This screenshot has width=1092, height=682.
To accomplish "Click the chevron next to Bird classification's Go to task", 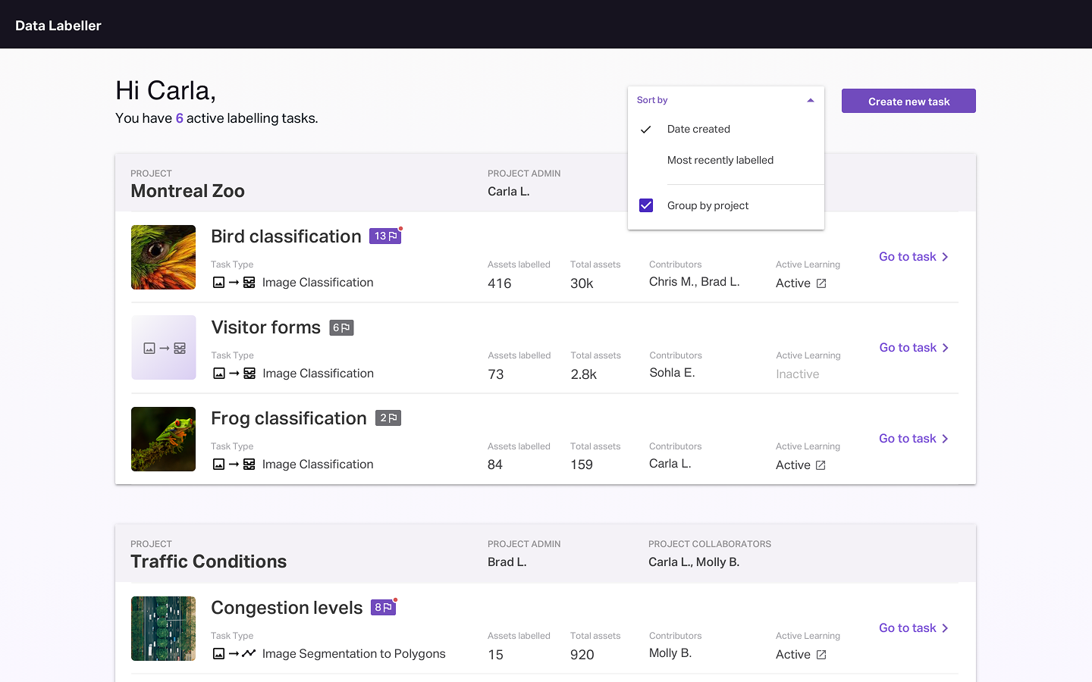I will pyautogui.click(x=945, y=257).
